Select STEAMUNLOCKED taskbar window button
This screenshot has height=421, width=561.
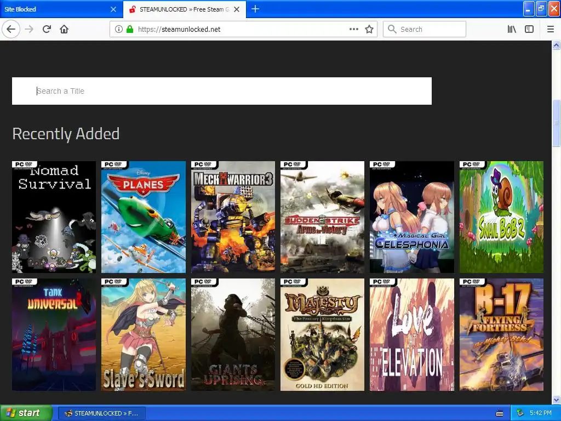tap(102, 413)
